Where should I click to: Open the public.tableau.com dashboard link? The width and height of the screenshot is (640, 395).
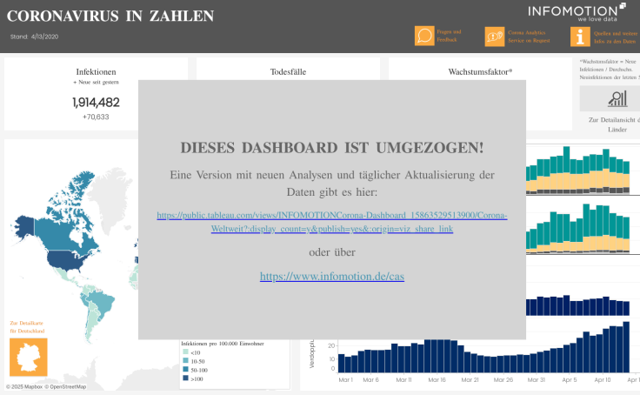(332, 222)
